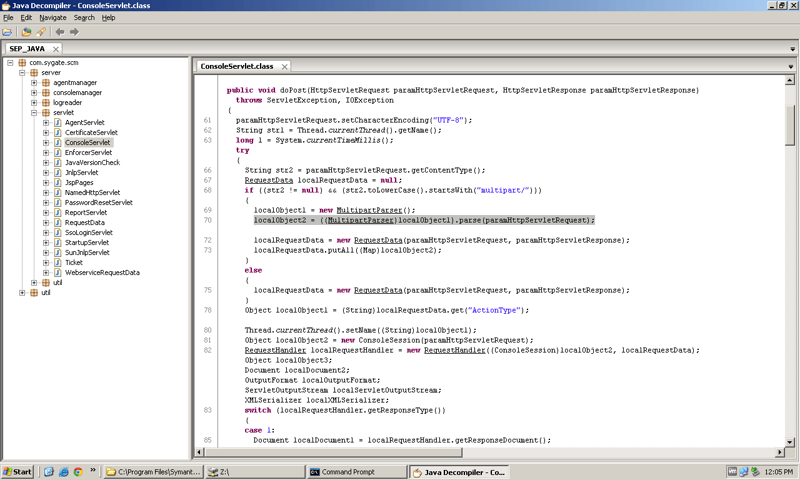
Task: Select SsoLoginServlet in the tree
Action: [87, 232]
